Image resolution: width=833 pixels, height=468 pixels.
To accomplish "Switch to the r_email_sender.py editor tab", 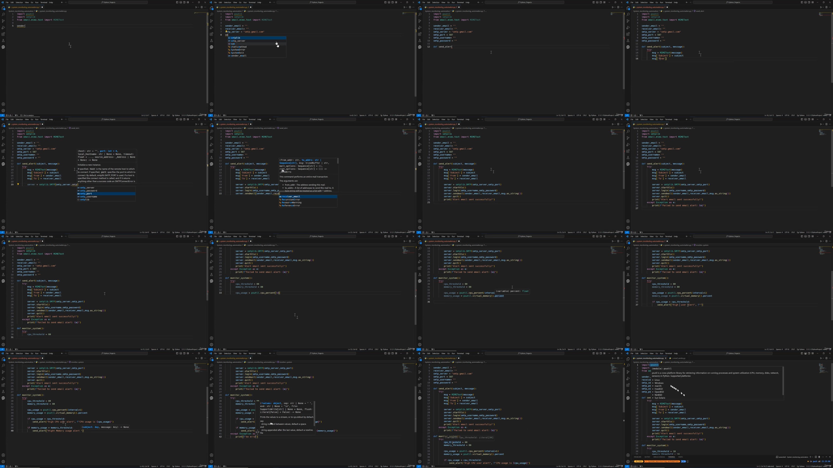I will pos(678,358).
